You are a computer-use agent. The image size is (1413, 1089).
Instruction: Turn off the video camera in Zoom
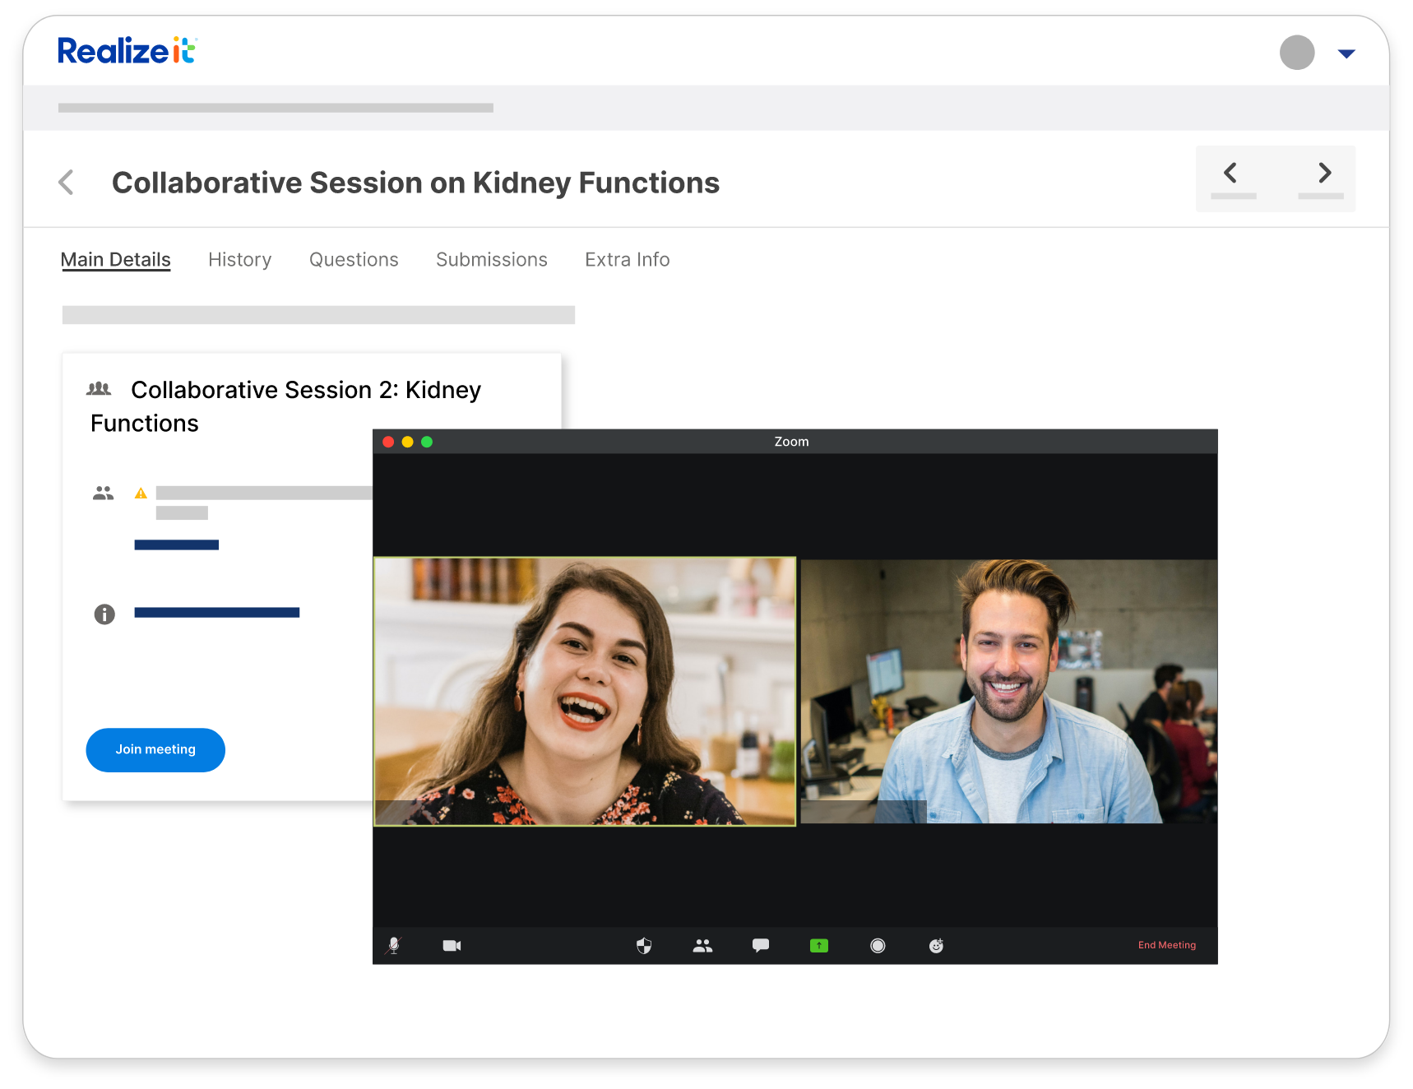[x=452, y=945]
